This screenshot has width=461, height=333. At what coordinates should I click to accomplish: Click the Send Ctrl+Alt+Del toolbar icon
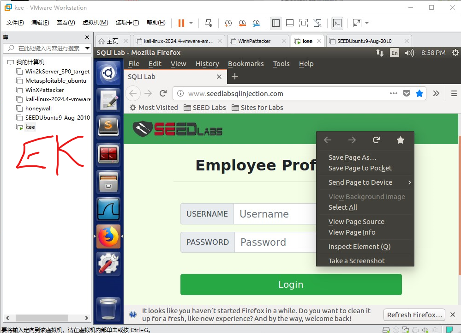209,23
